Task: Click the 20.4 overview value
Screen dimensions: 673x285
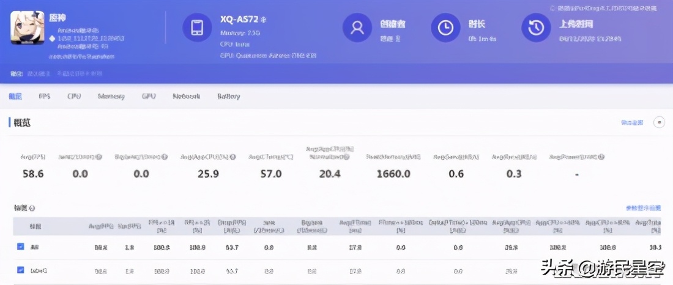Action: click(330, 174)
